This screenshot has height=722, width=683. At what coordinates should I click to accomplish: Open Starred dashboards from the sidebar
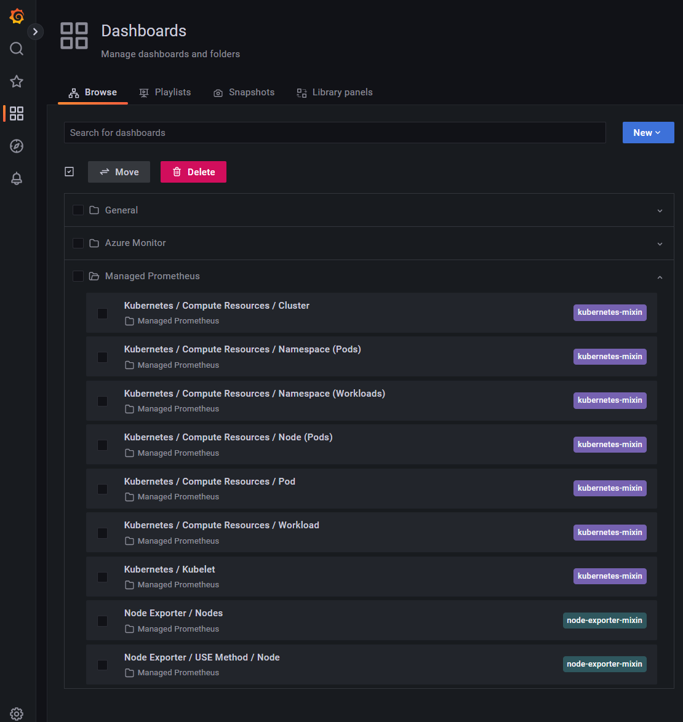coord(17,81)
